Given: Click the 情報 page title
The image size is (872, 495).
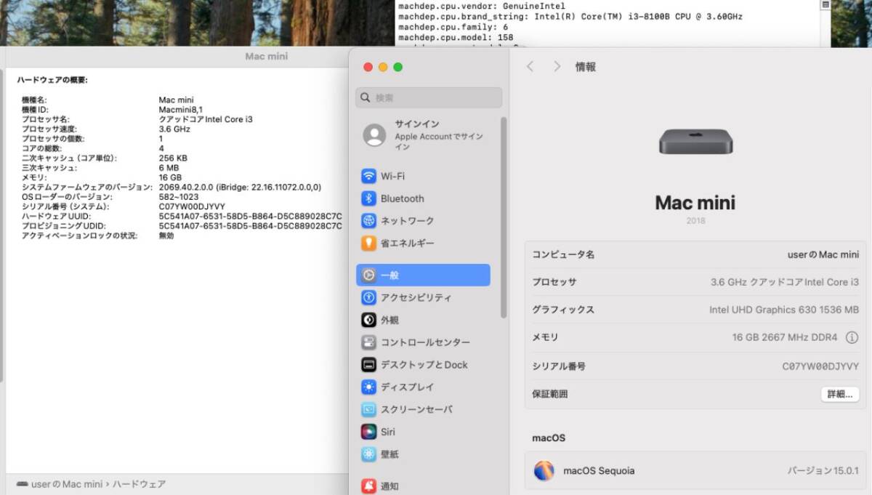Looking at the screenshot, I should [x=586, y=67].
